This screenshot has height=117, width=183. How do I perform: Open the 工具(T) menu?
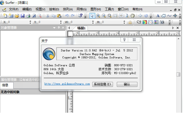click(x=109, y=9)
